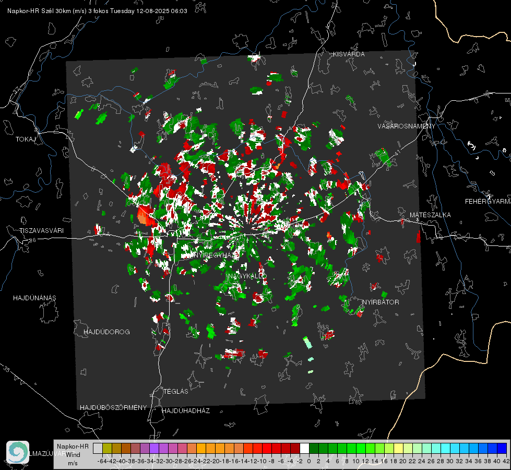Pick the dark blue swatch at legend end
This screenshot has height=470, width=511.
pyautogui.click(x=502, y=448)
